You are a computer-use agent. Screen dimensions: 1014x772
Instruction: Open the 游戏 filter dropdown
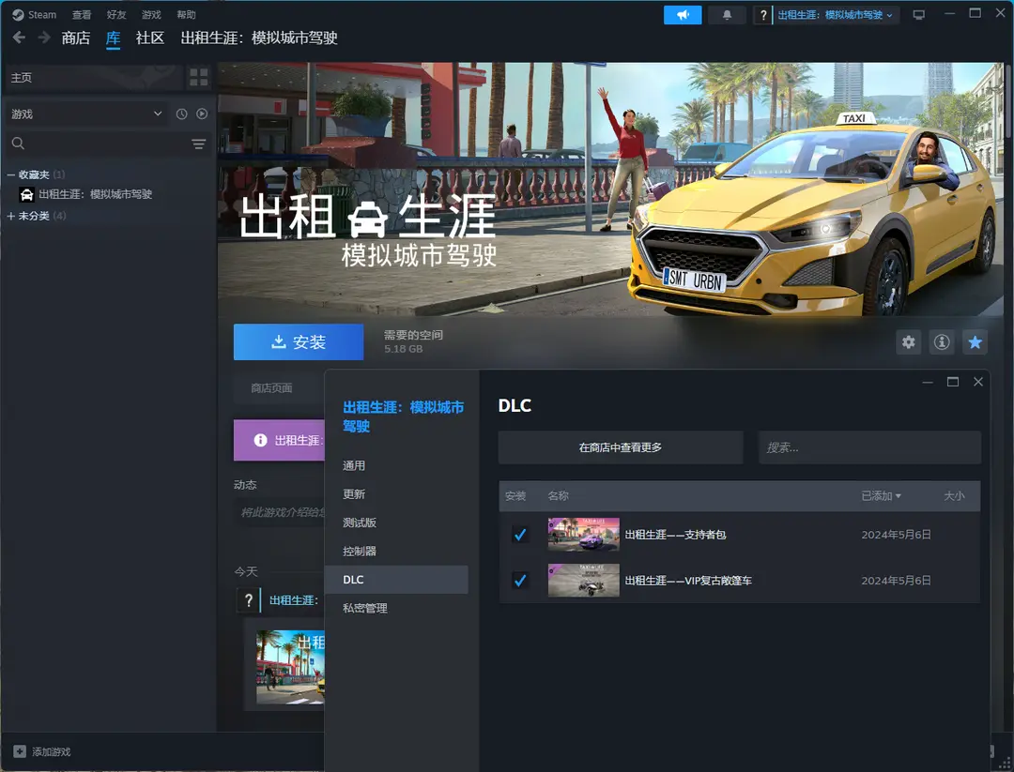[x=86, y=114]
